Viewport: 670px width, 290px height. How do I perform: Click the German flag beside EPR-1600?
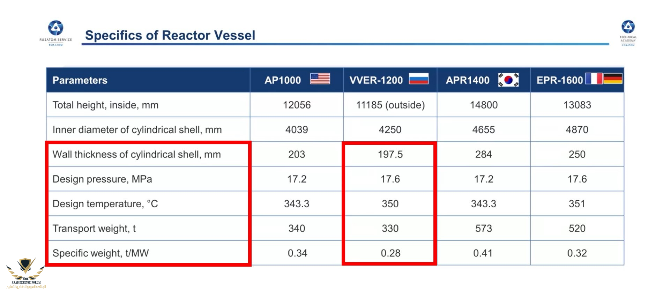[x=613, y=79]
